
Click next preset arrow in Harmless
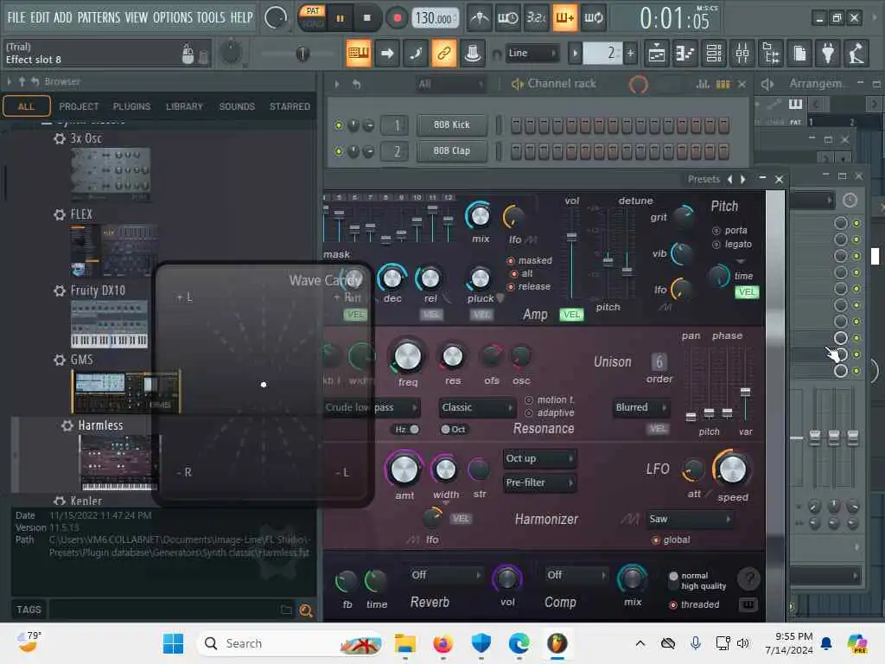[743, 179]
